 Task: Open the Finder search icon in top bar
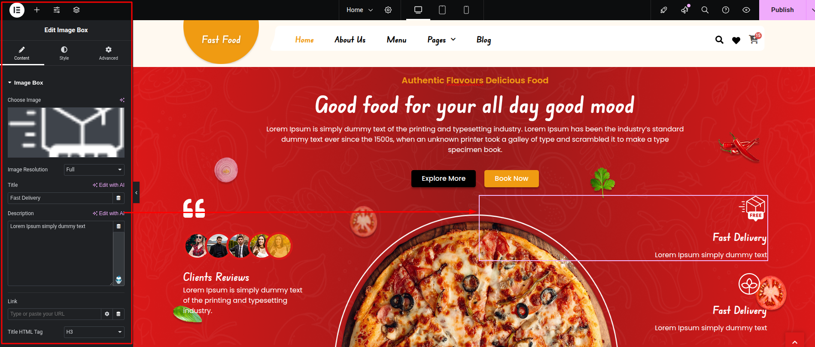705,10
